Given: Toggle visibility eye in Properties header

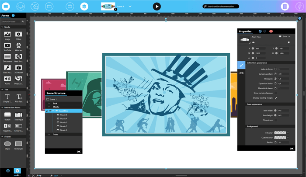Looking at the screenshot, I should [x=253, y=42].
